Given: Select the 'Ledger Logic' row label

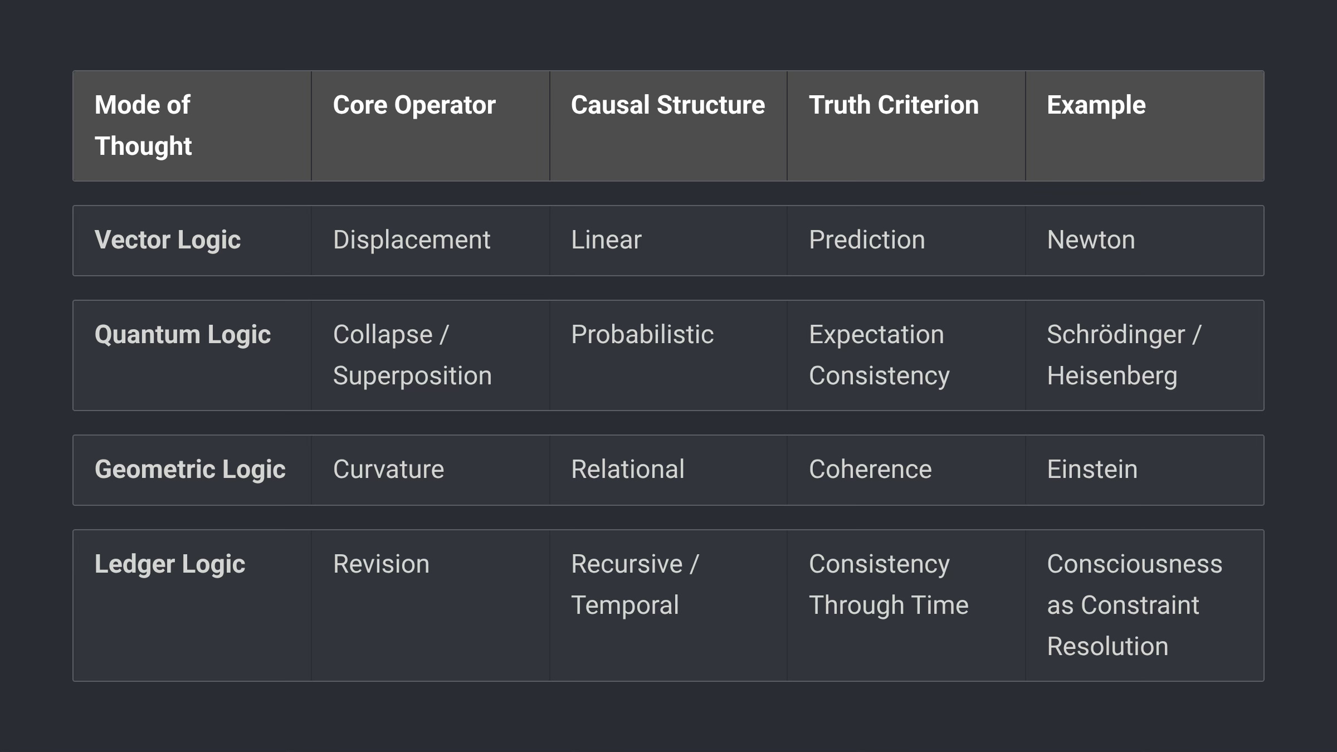Looking at the screenshot, I should 192,605.
